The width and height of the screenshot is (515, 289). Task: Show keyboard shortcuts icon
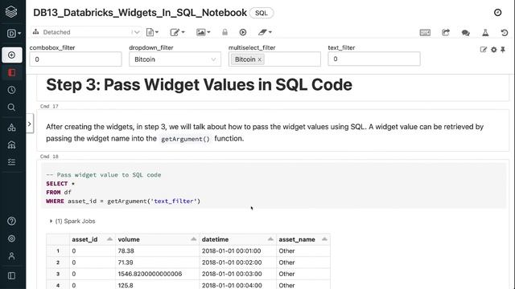pyautogui.click(x=425, y=32)
